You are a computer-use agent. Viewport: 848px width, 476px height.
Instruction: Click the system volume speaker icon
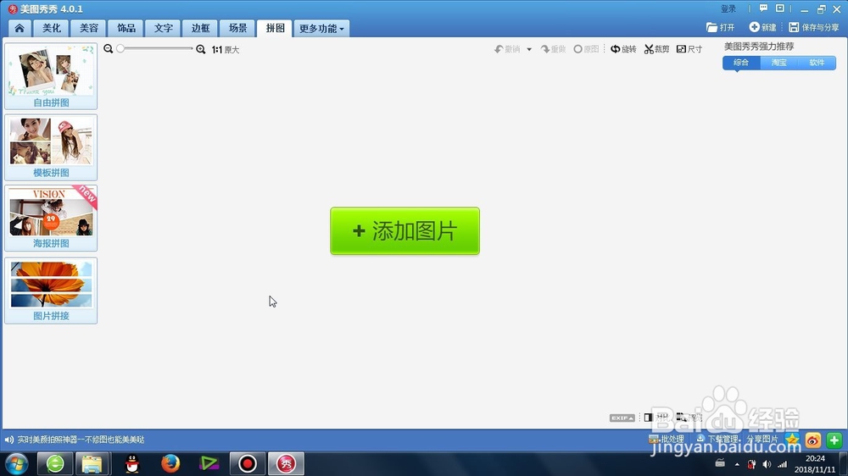pyautogui.click(x=767, y=464)
